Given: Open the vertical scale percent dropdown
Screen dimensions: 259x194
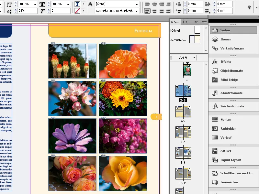Looking at the screenshot, I should point(35,4).
